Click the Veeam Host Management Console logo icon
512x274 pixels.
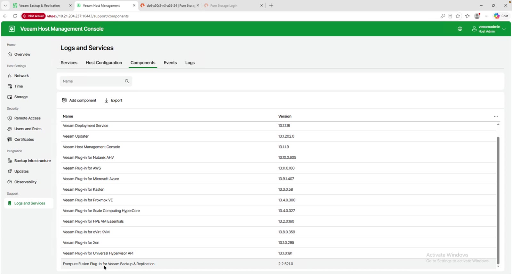12,29
